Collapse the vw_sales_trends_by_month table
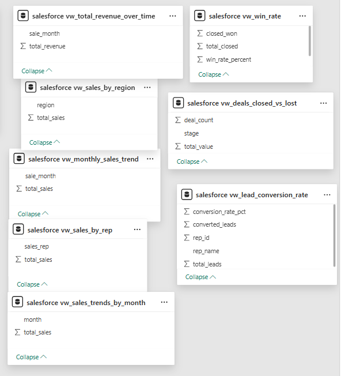Image resolution: width=341 pixels, height=376 pixels. (x=31, y=357)
